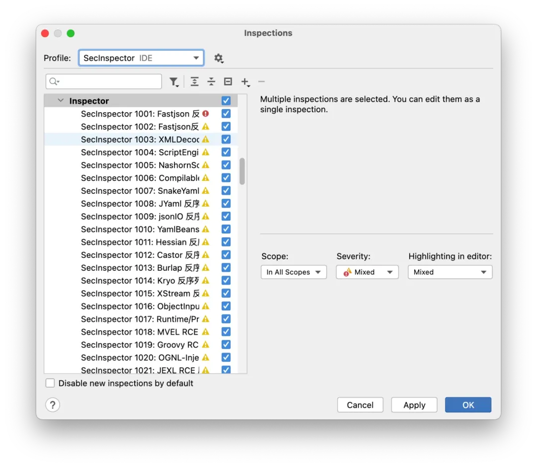Click the warning icon on SecInspector 1004
This screenshot has height=467, width=537.
coord(205,152)
